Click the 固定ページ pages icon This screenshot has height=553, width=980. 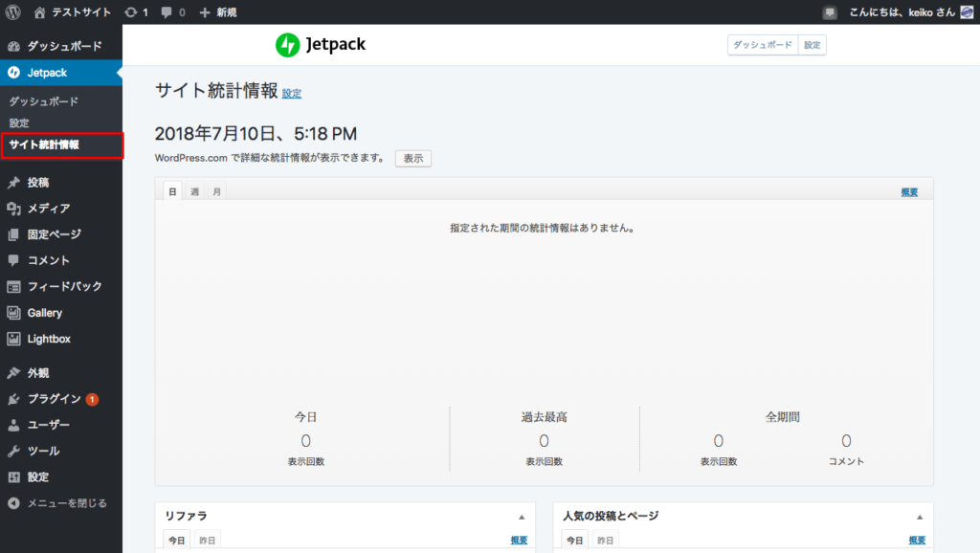13,235
